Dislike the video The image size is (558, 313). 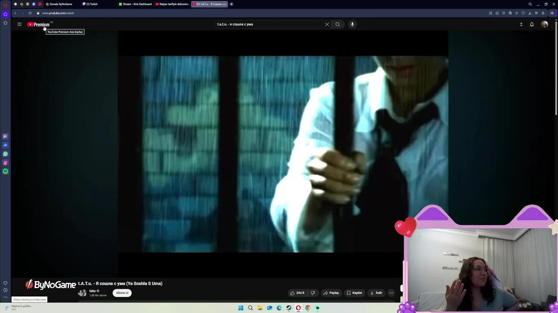click(x=313, y=293)
